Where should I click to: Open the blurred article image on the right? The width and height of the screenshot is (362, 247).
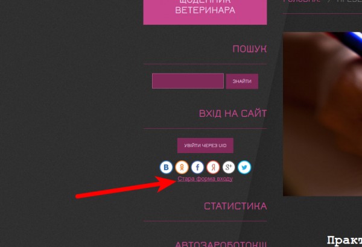323,114
